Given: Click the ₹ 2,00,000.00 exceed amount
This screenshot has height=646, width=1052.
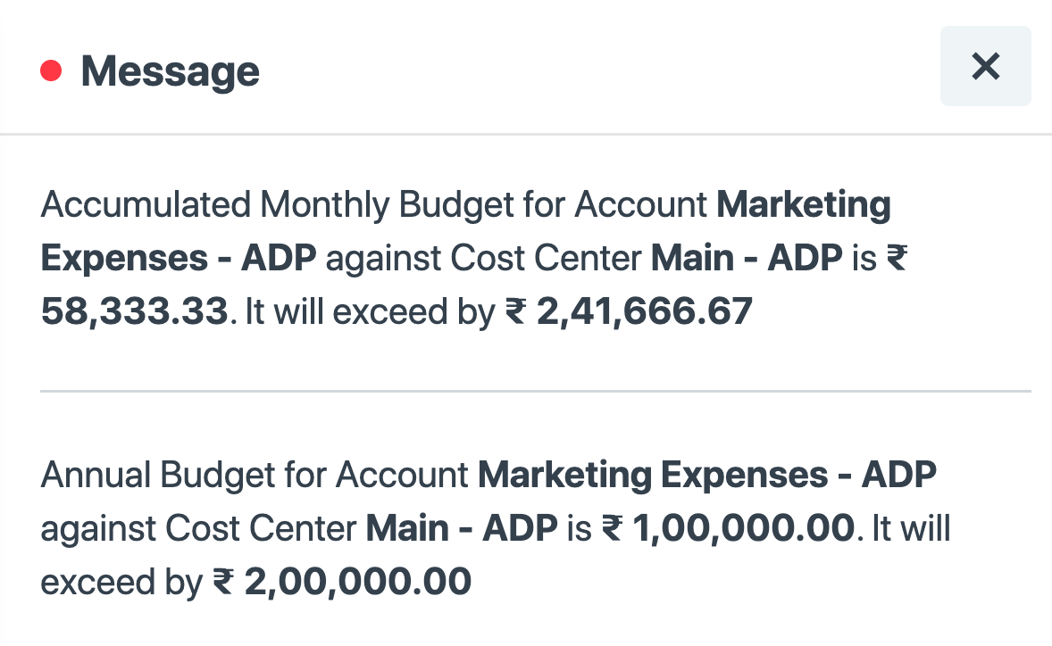Looking at the screenshot, I should pos(342,583).
